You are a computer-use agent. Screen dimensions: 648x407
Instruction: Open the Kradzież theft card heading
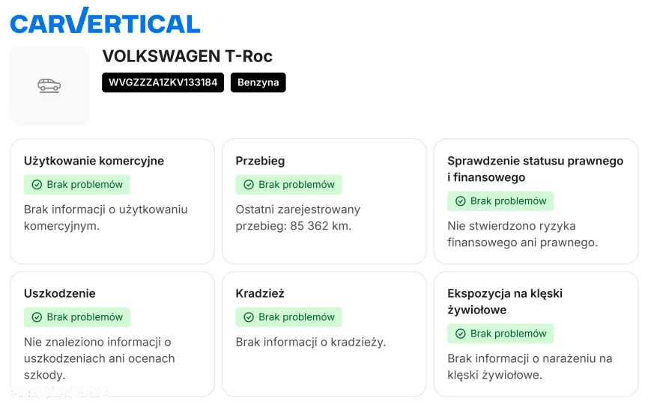tap(260, 293)
